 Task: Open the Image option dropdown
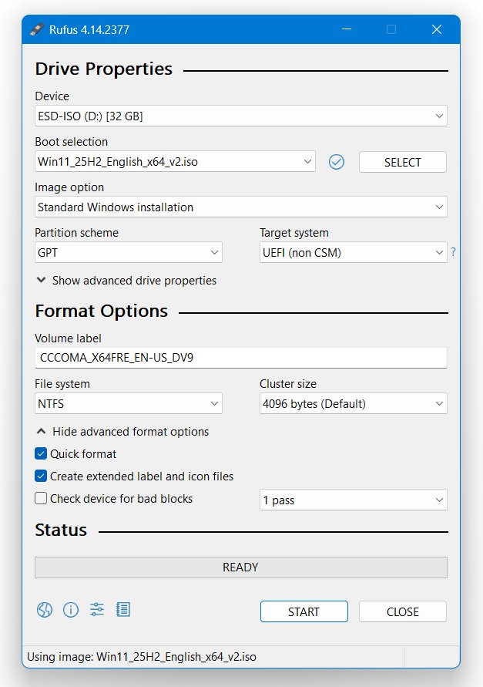(241, 207)
